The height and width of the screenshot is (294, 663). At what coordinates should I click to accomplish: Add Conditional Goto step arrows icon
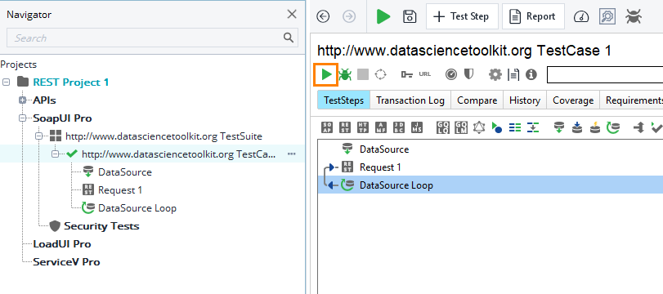point(638,127)
